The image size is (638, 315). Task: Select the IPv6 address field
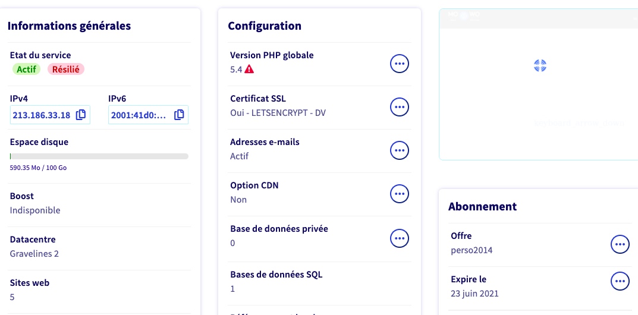pyautogui.click(x=139, y=115)
